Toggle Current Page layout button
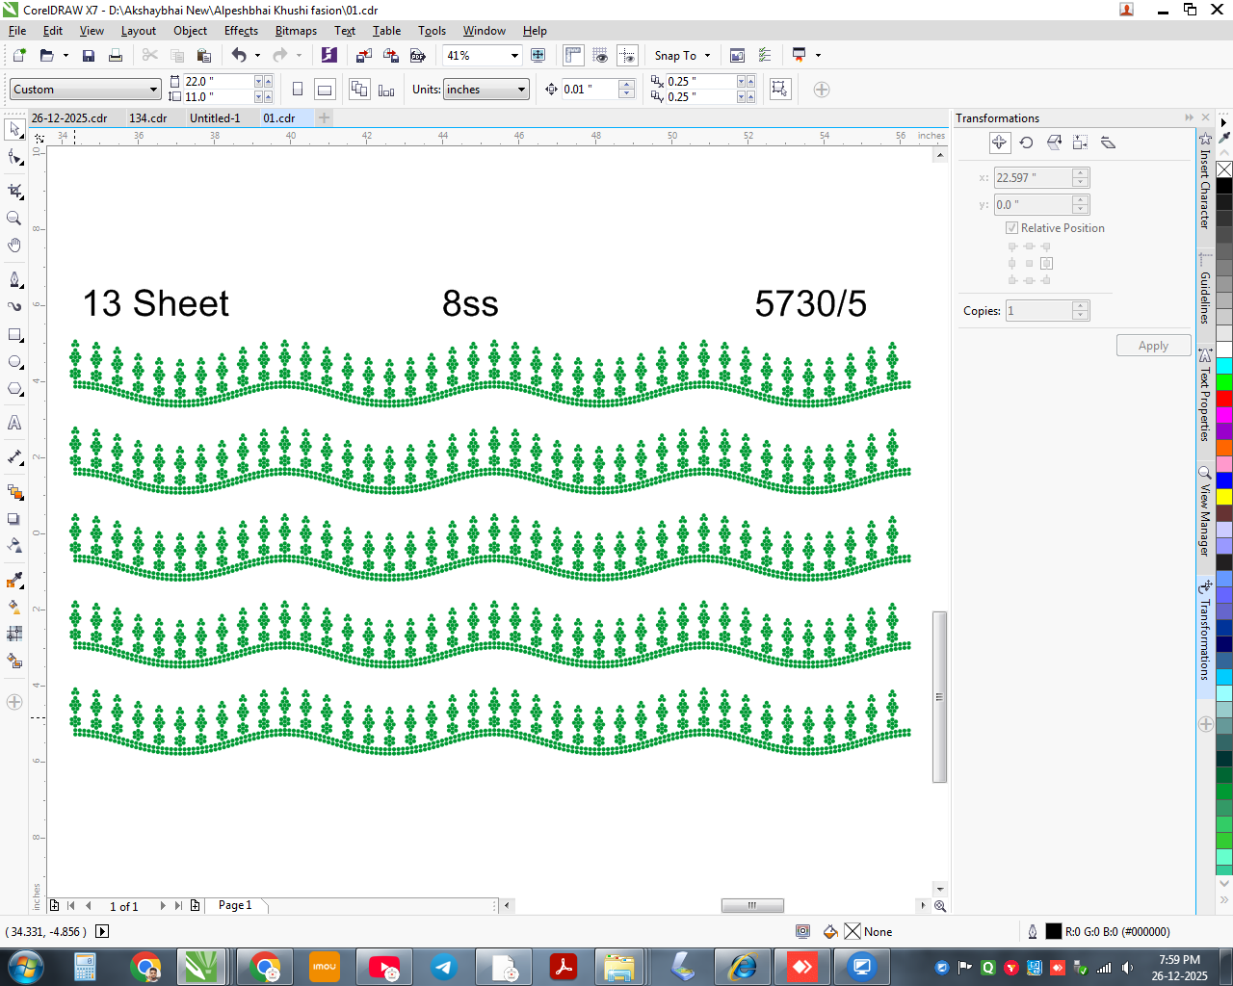This screenshot has height=986, width=1233. (x=386, y=90)
